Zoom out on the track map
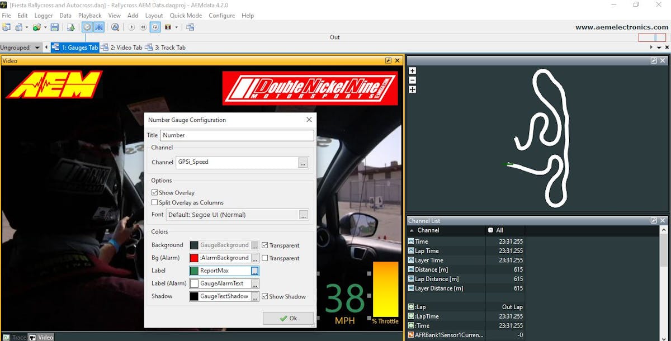This screenshot has width=671, height=341. (413, 80)
